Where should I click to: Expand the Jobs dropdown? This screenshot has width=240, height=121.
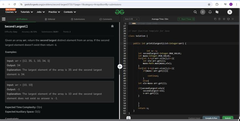[x=40, y=12]
